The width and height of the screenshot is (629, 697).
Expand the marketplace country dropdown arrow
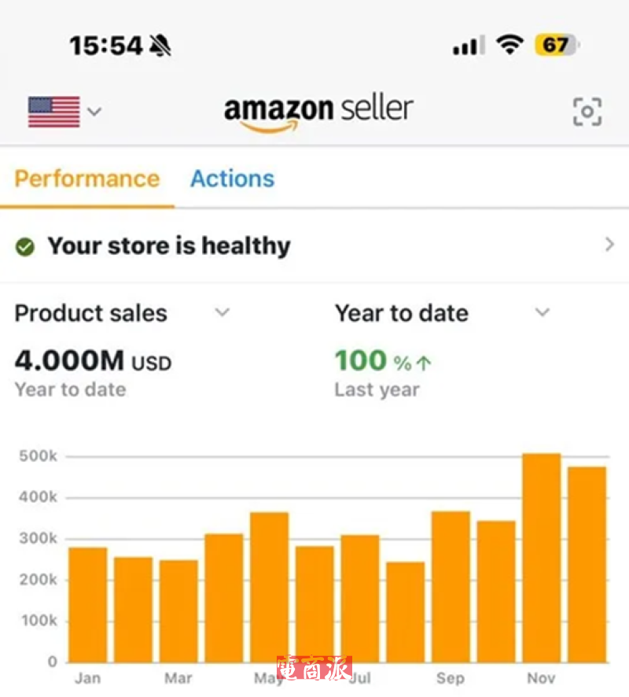(94, 112)
